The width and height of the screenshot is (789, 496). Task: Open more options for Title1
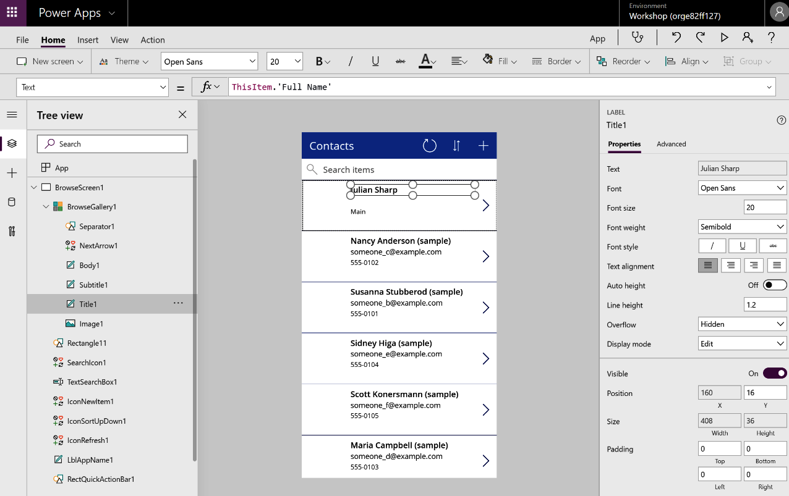click(178, 303)
